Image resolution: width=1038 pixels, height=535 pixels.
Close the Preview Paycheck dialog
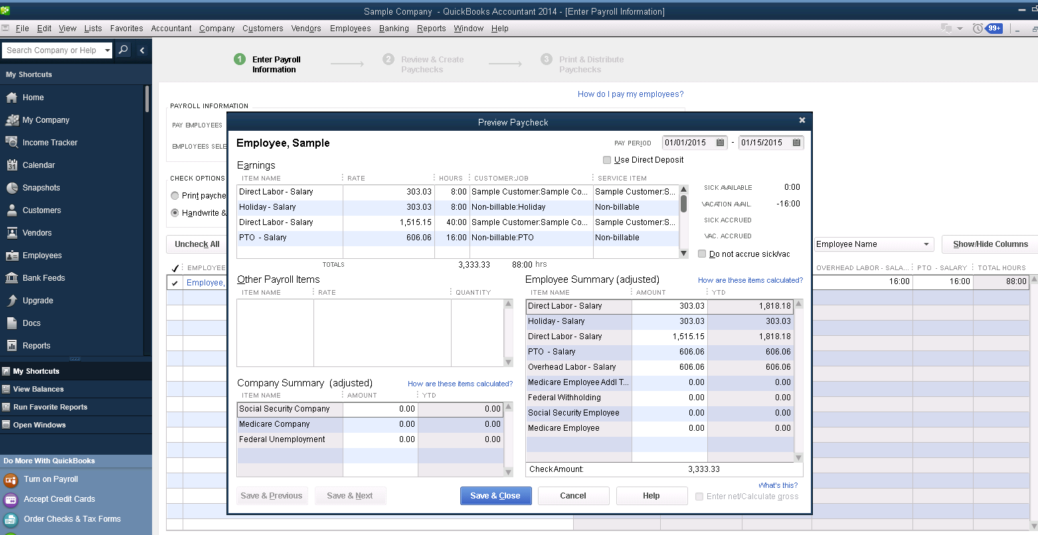pyautogui.click(x=802, y=120)
